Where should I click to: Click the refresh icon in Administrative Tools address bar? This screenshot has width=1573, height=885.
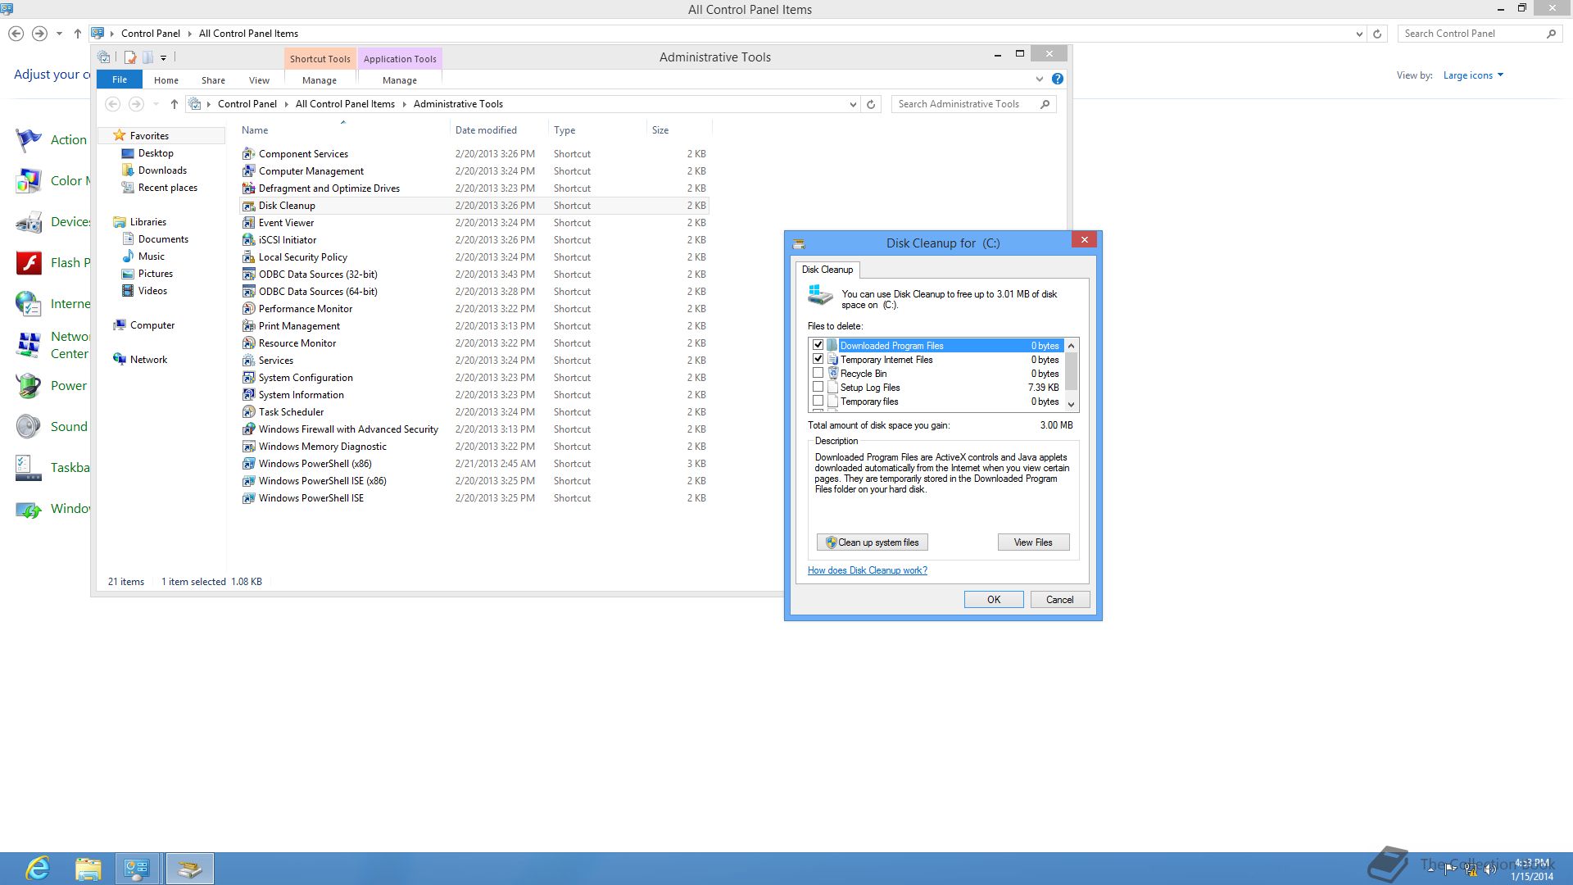871,104
